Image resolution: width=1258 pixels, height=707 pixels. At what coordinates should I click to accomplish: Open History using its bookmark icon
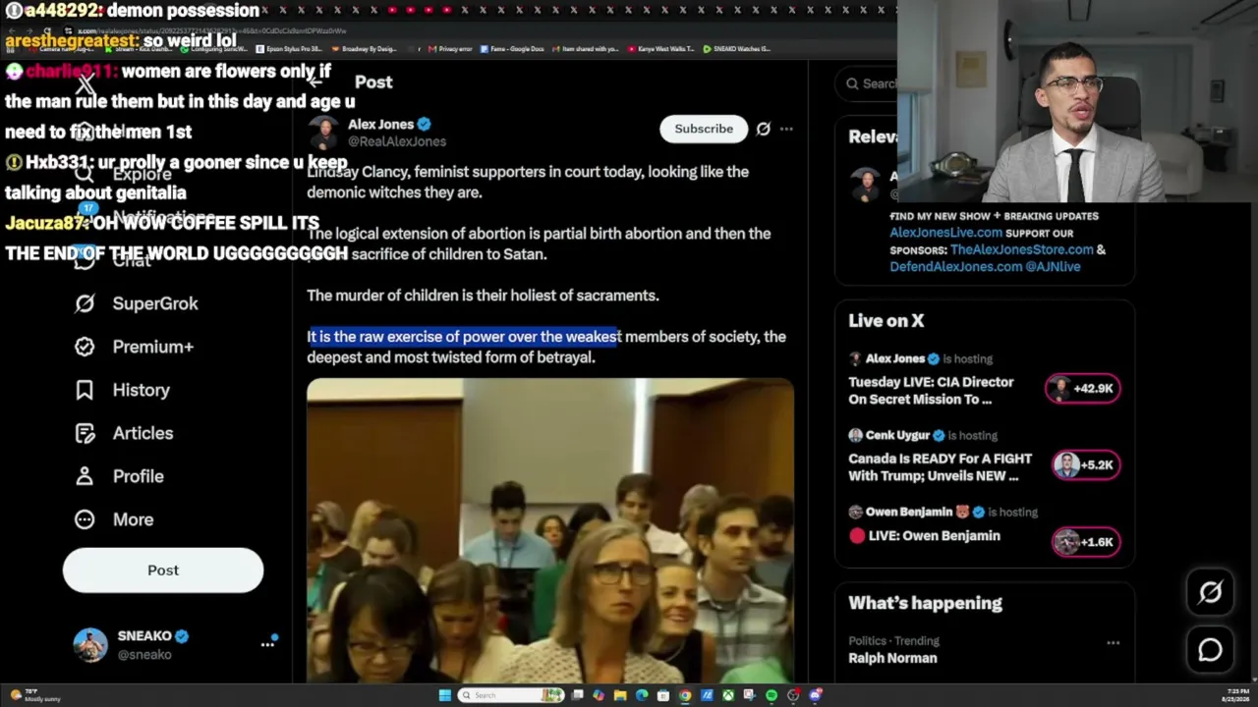tap(85, 390)
